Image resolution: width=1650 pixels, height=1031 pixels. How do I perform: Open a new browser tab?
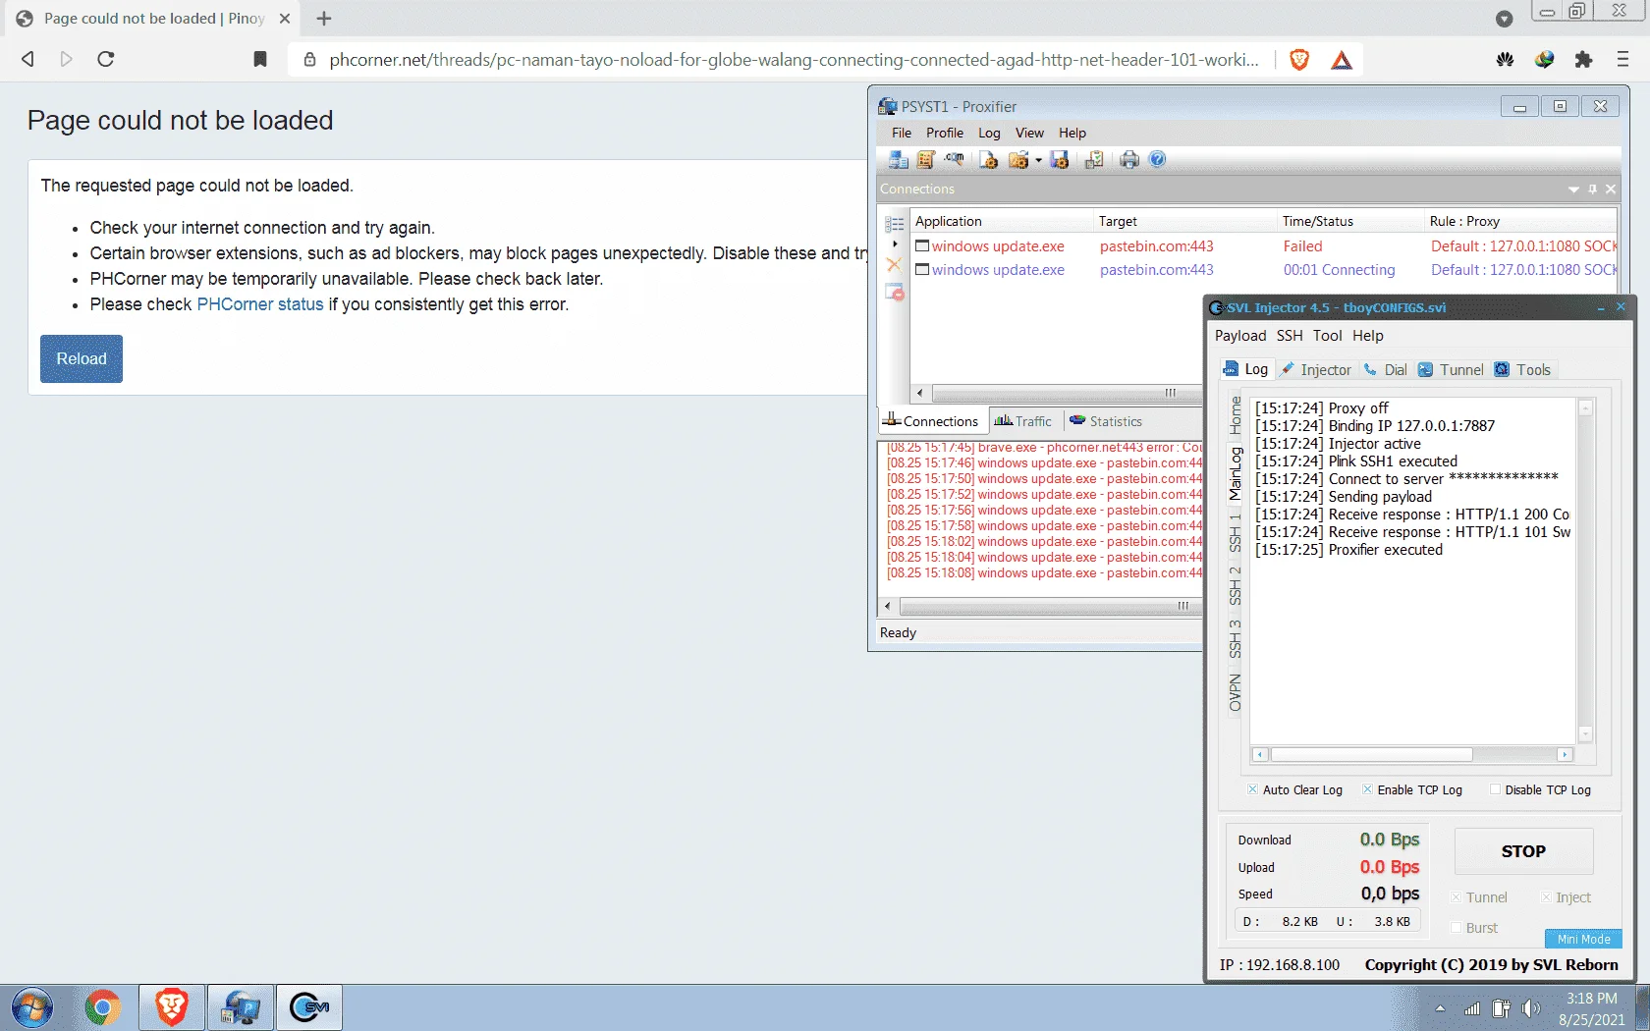point(324,19)
